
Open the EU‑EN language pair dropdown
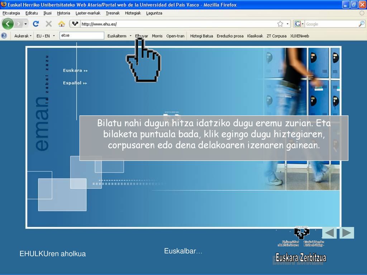click(46, 36)
